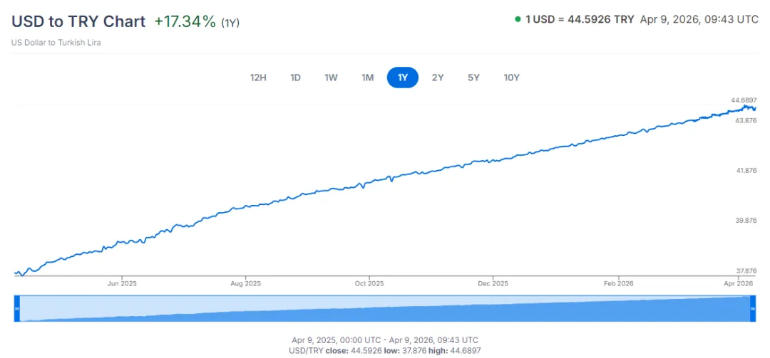Click the Dec 2025 x-axis label
The image size is (770, 358).
(x=493, y=283)
